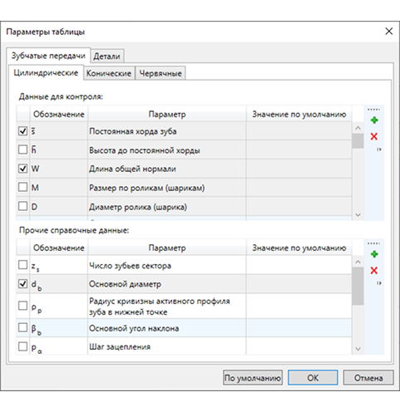This screenshot has height=412, width=400.
Task: Confirm with the OK button
Action: [x=313, y=378]
